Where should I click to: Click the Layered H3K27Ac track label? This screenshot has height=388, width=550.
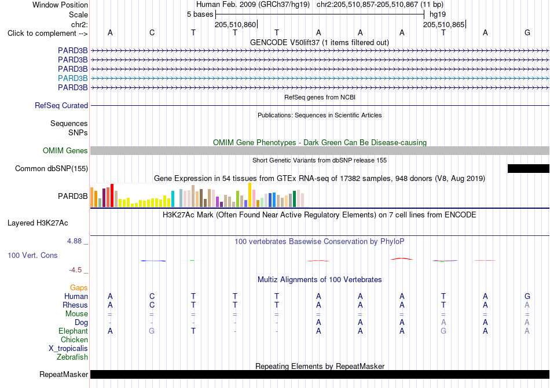point(38,223)
